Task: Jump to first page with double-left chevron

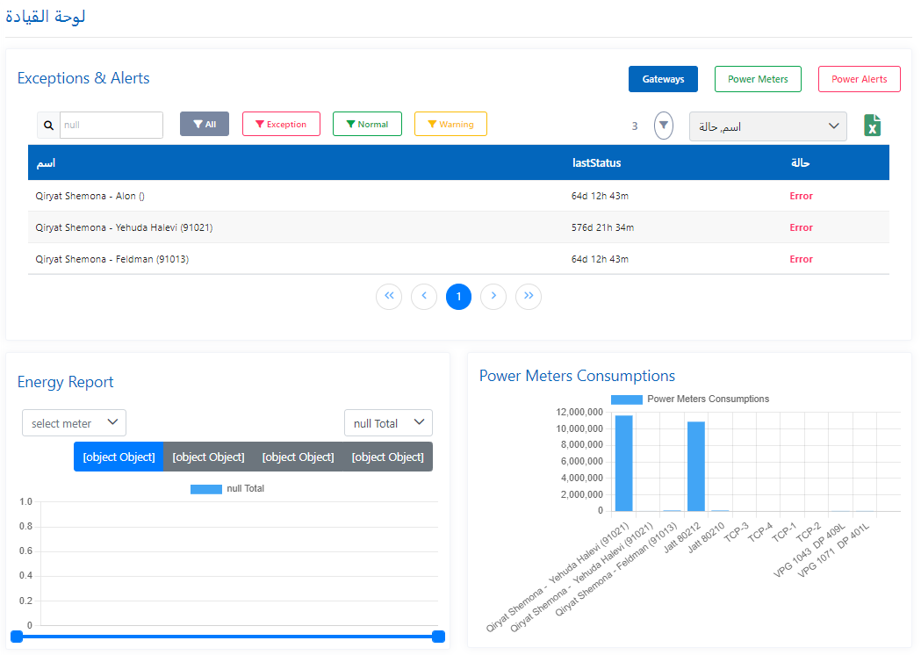Action: pyautogui.click(x=389, y=297)
